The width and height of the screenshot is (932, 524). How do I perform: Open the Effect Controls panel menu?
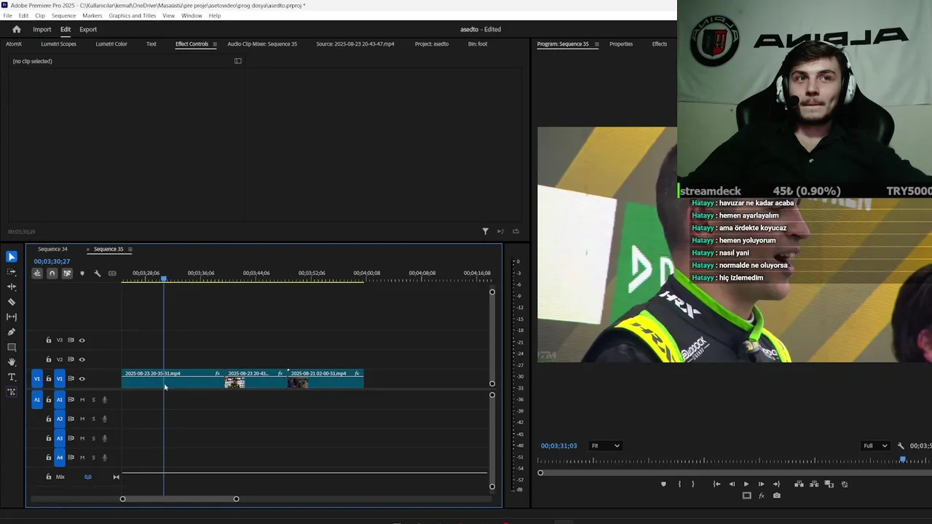(x=214, y=44)
